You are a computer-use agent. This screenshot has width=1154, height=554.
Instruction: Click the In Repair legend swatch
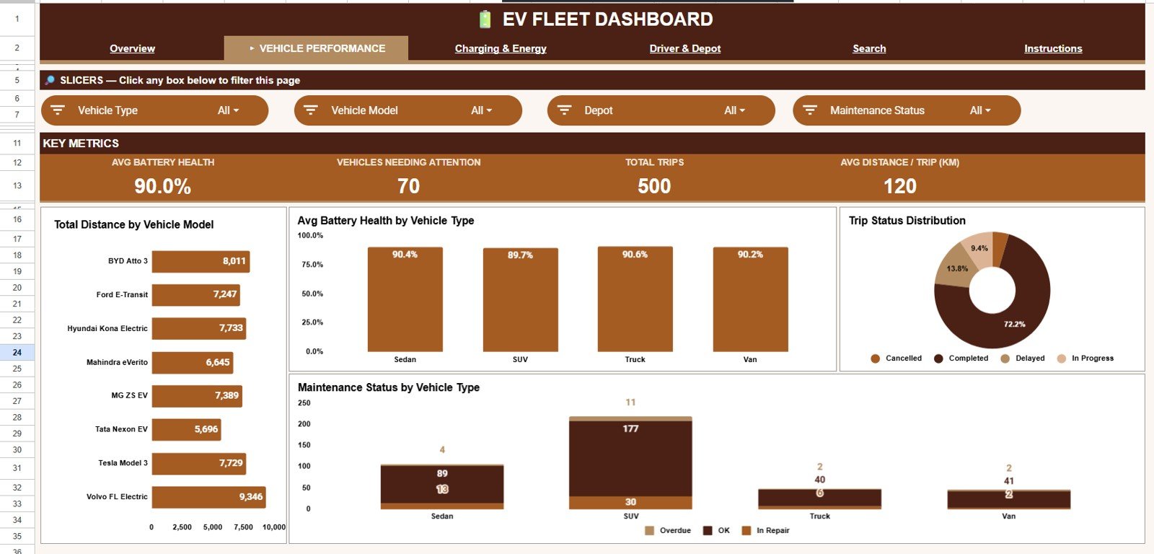[x=746, y=531]
